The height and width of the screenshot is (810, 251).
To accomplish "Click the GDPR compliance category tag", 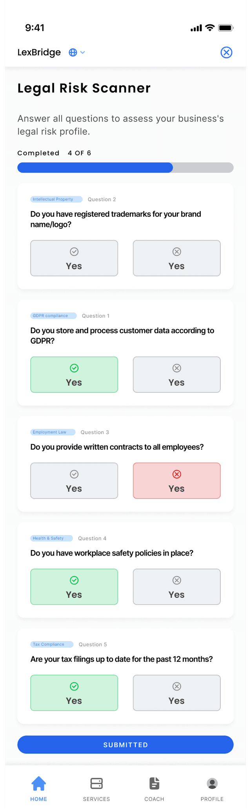I will click(x=53, y=315).
